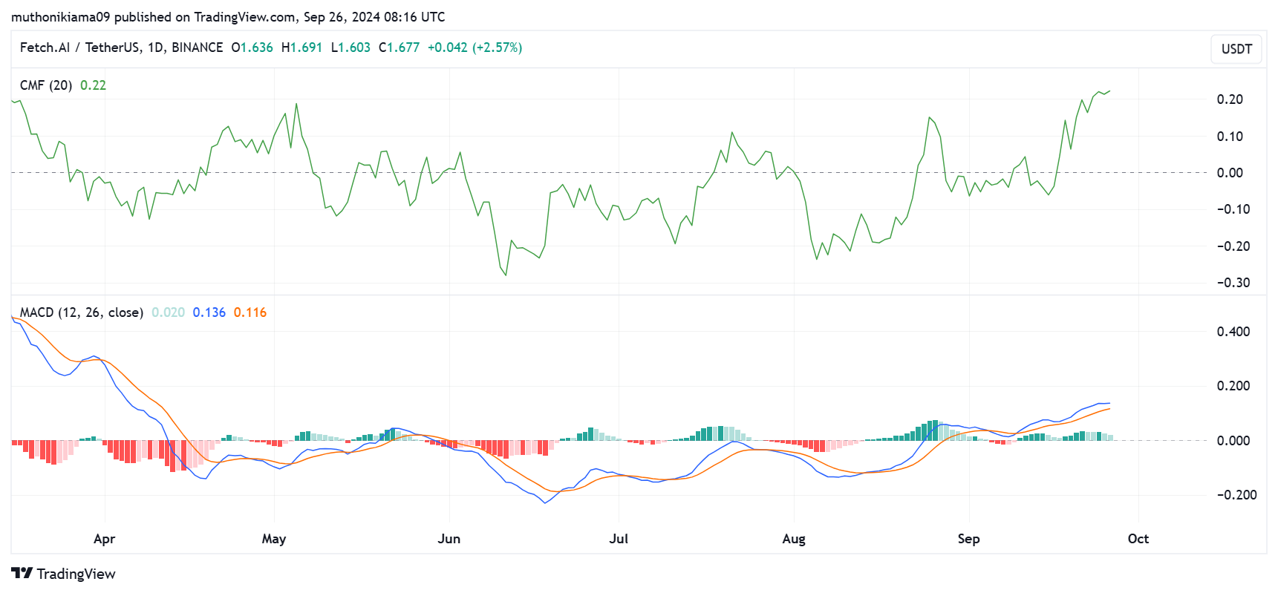Click the MACD (12, 26, close) indicator label

(82, 312)
